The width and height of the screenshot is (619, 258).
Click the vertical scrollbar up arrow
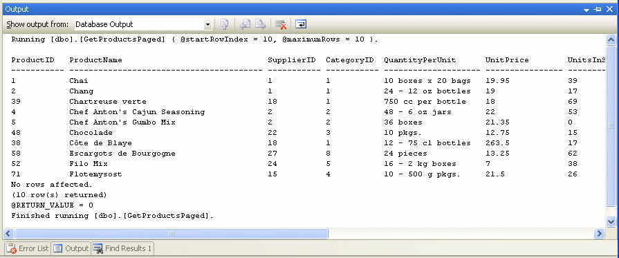click(x=611, y=39)
